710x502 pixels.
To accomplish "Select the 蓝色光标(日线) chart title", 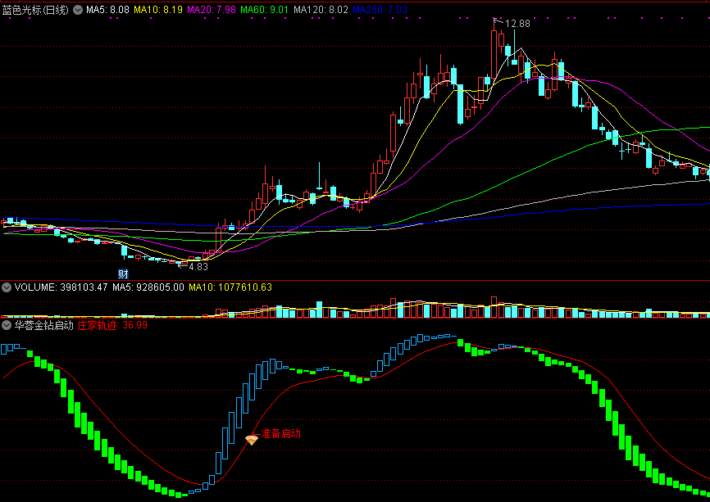I will (35, 10).
